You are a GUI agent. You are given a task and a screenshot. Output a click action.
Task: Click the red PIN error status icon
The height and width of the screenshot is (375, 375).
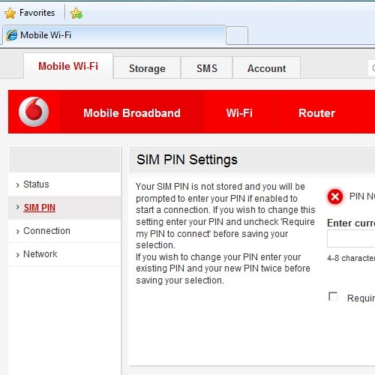click(x=335, y=196)
